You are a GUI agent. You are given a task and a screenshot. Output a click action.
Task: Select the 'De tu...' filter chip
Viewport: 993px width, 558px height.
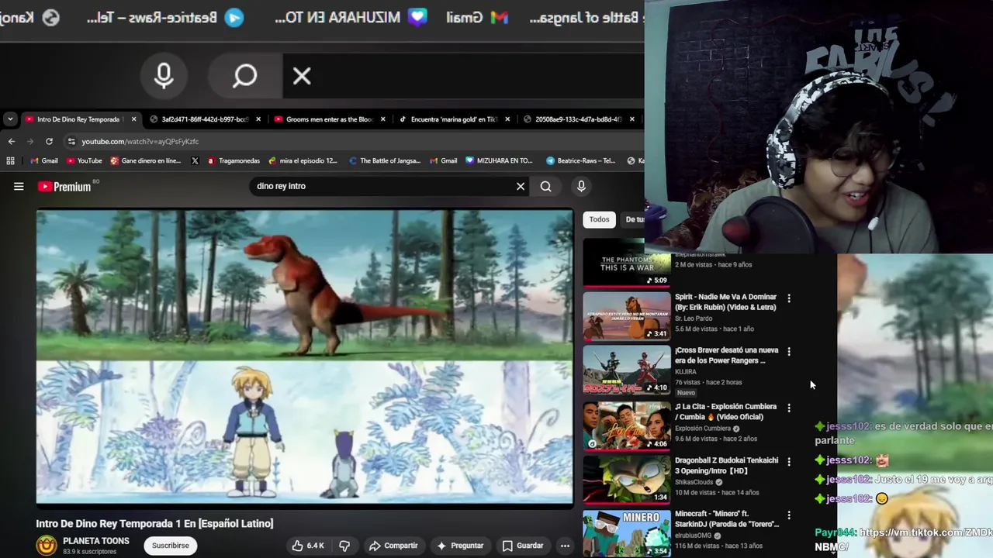(634, 219)
